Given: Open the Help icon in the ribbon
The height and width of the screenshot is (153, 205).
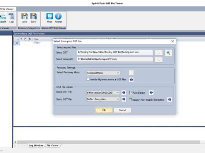Looking at the screenshot, I should [49, 18].
